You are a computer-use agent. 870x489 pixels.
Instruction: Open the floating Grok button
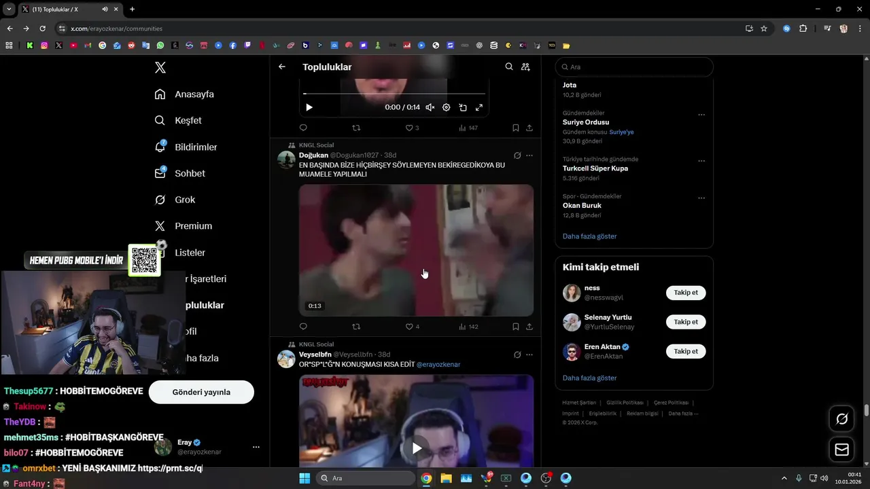pos(841,419)
